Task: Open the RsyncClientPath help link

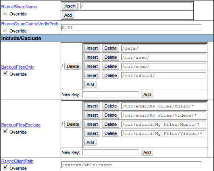Action: (x=17, y=161)
